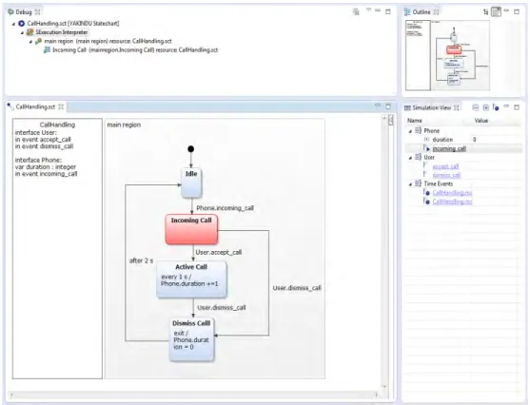The width and height of the screenshot is (530, 405).
Task: Click the SExecution Interpreter icon
Action: point(29,32)
